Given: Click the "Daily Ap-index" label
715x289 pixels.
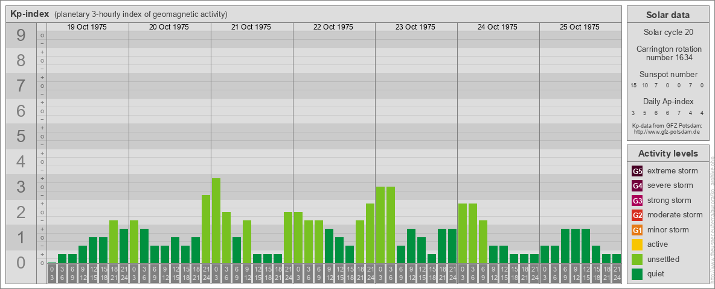Looking at the screenshot, I should tap(669, 101).
